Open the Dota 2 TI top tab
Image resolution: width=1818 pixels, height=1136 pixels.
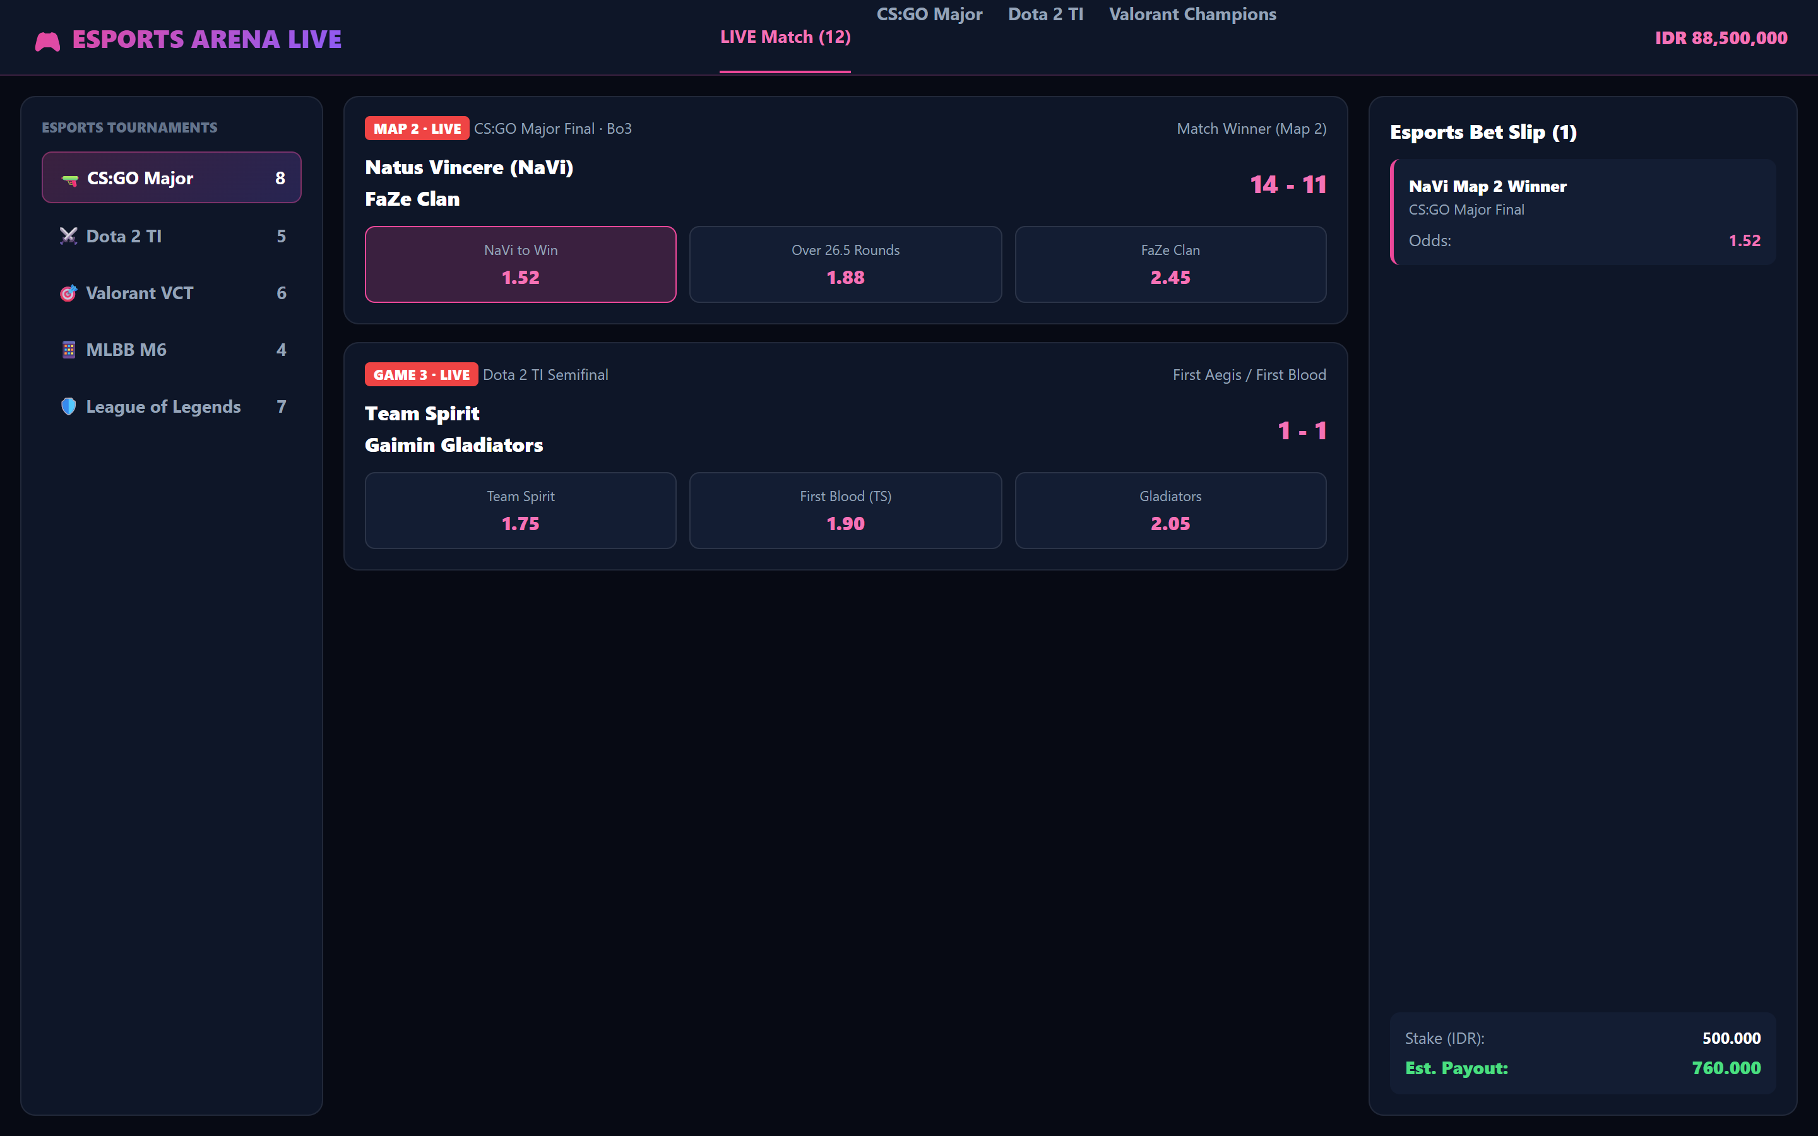pos(1045,15)
